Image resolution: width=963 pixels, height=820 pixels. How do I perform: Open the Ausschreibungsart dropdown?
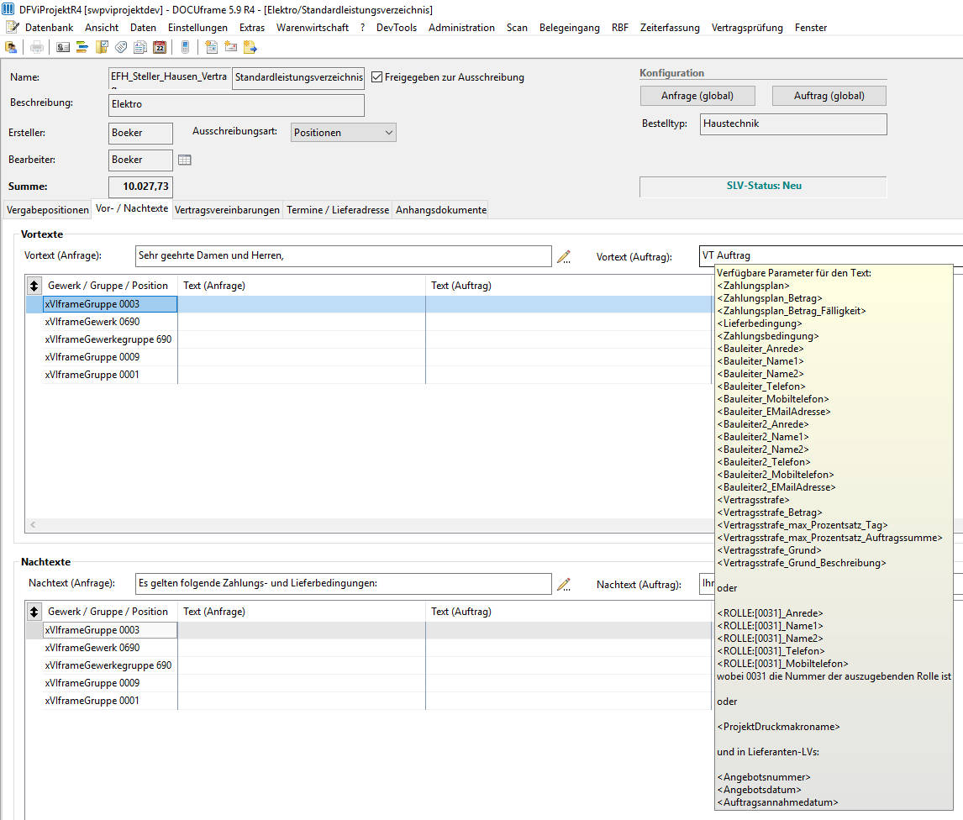pos(344,133)
